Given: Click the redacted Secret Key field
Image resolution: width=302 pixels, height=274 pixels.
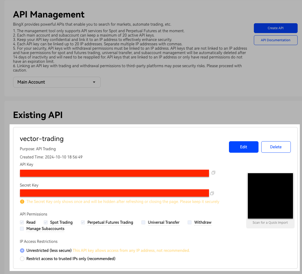Looking at the screenshot, I should click(114, 193).
